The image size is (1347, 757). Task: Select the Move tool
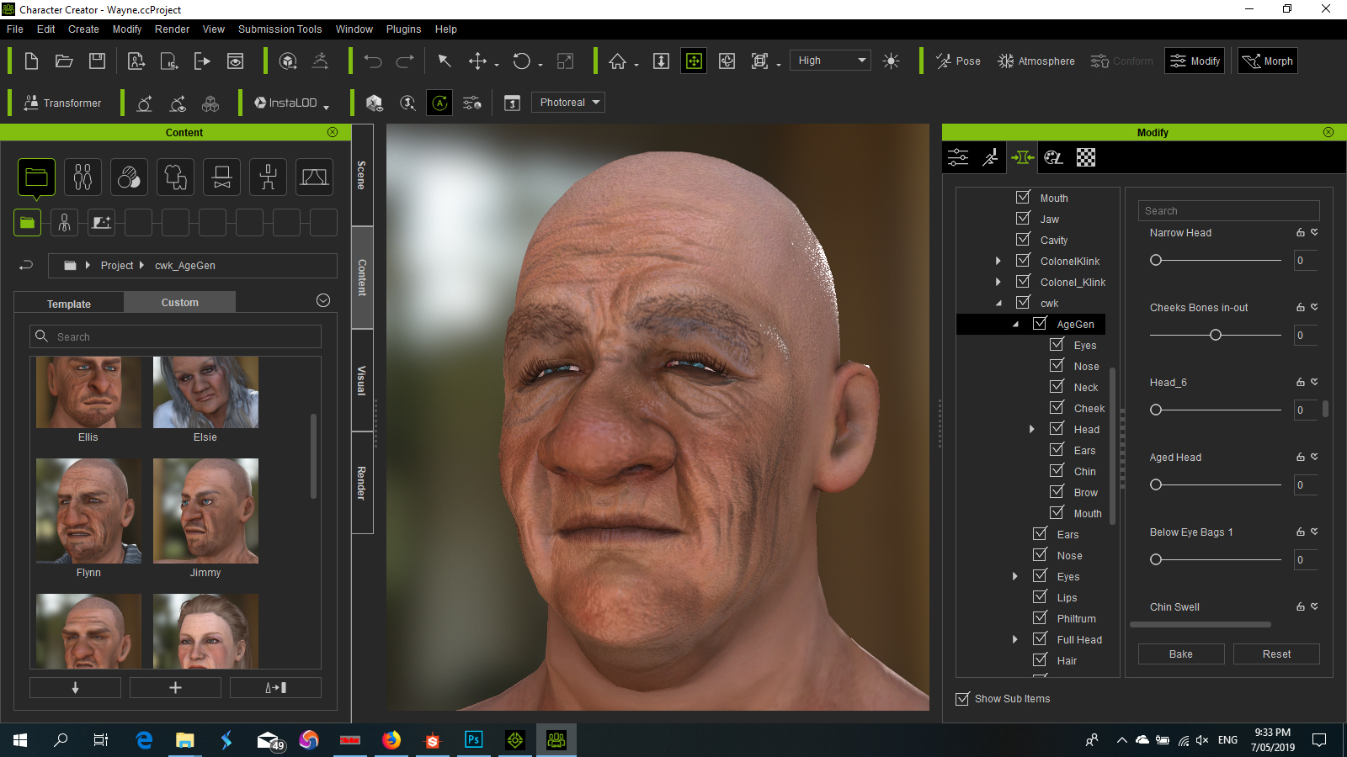tap(477, 61)
